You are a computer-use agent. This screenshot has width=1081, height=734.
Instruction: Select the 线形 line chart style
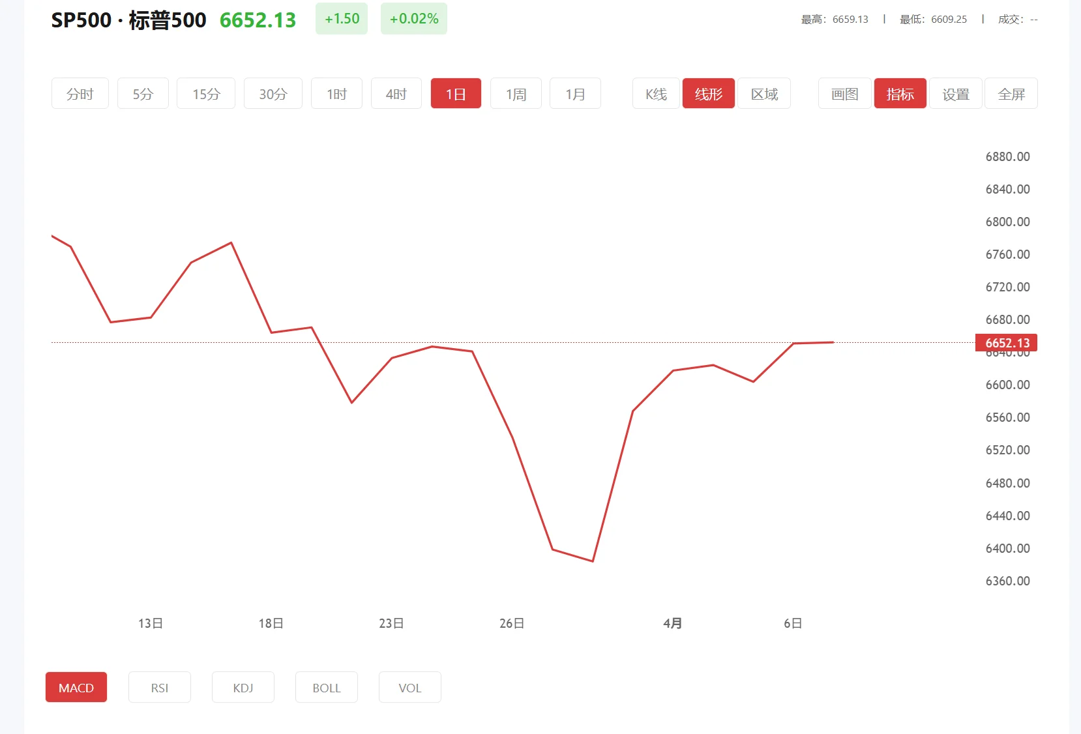(708, 93)
